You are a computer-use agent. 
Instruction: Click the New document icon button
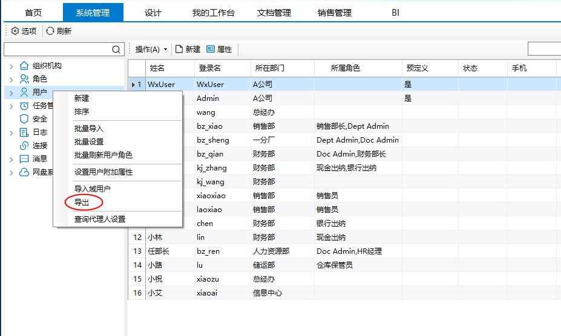(x=179, y=49)
